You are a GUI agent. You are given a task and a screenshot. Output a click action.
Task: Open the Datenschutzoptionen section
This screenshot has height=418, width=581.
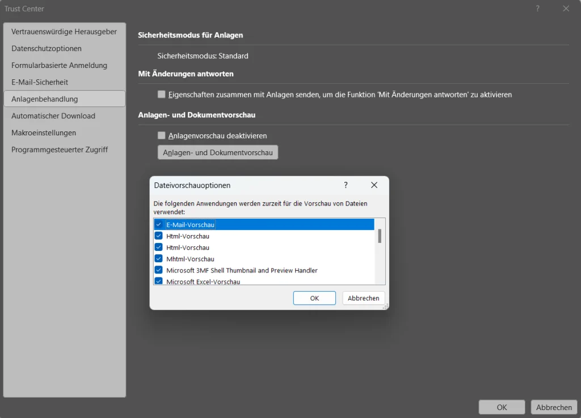[x=47, y=49]
